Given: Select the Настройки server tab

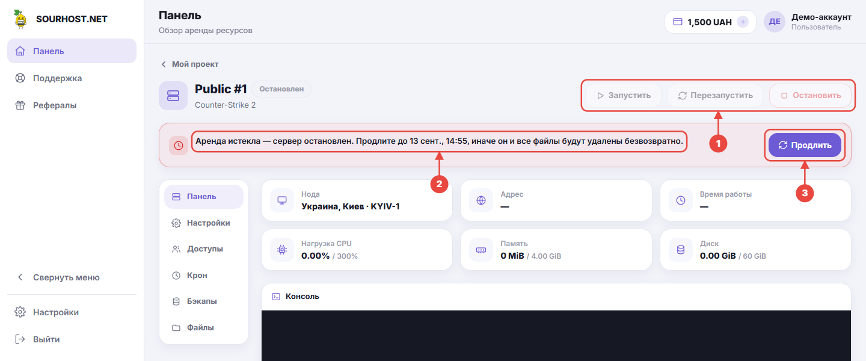Looking at the screenshot, I should (204, 223).
